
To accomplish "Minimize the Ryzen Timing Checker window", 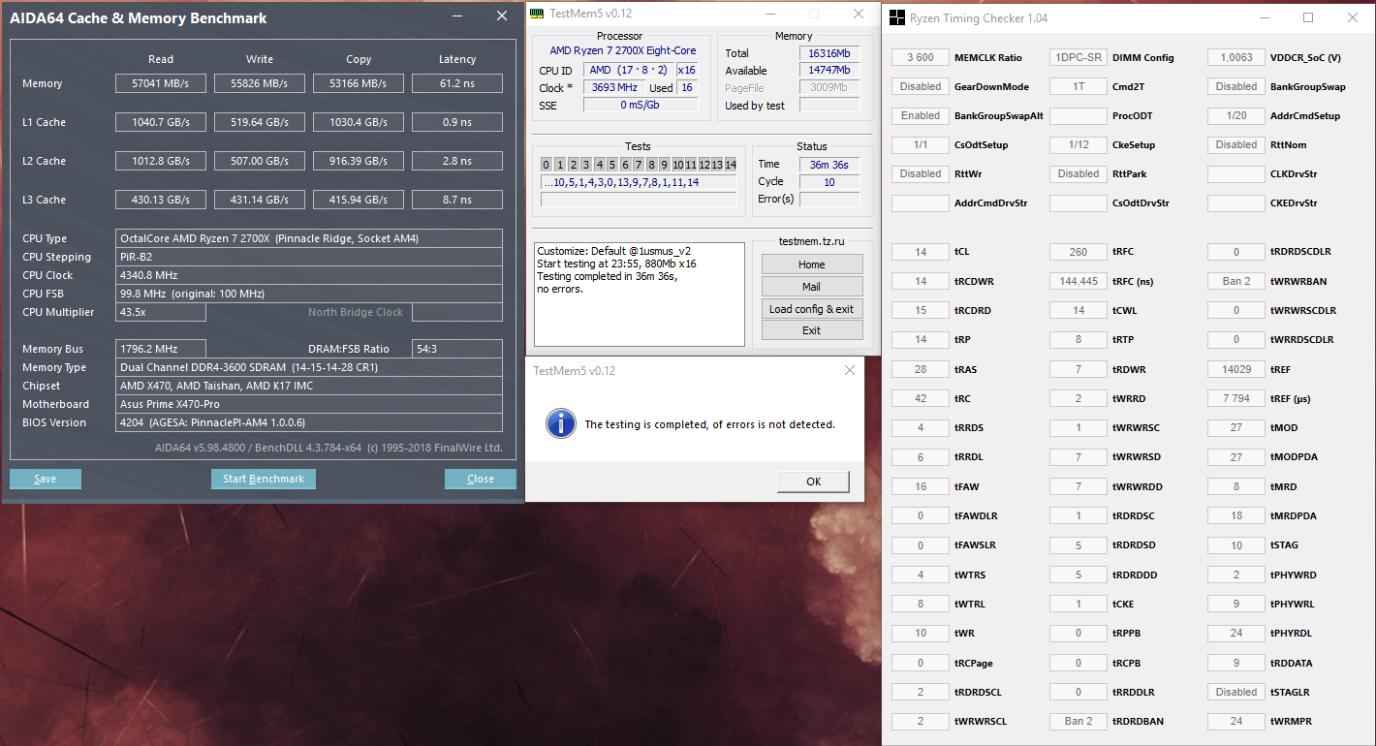I will [x=1265, y=17].
